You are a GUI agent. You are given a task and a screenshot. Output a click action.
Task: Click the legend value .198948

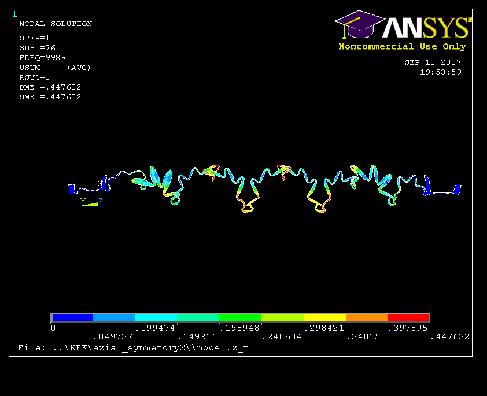(x=240, y=328)
